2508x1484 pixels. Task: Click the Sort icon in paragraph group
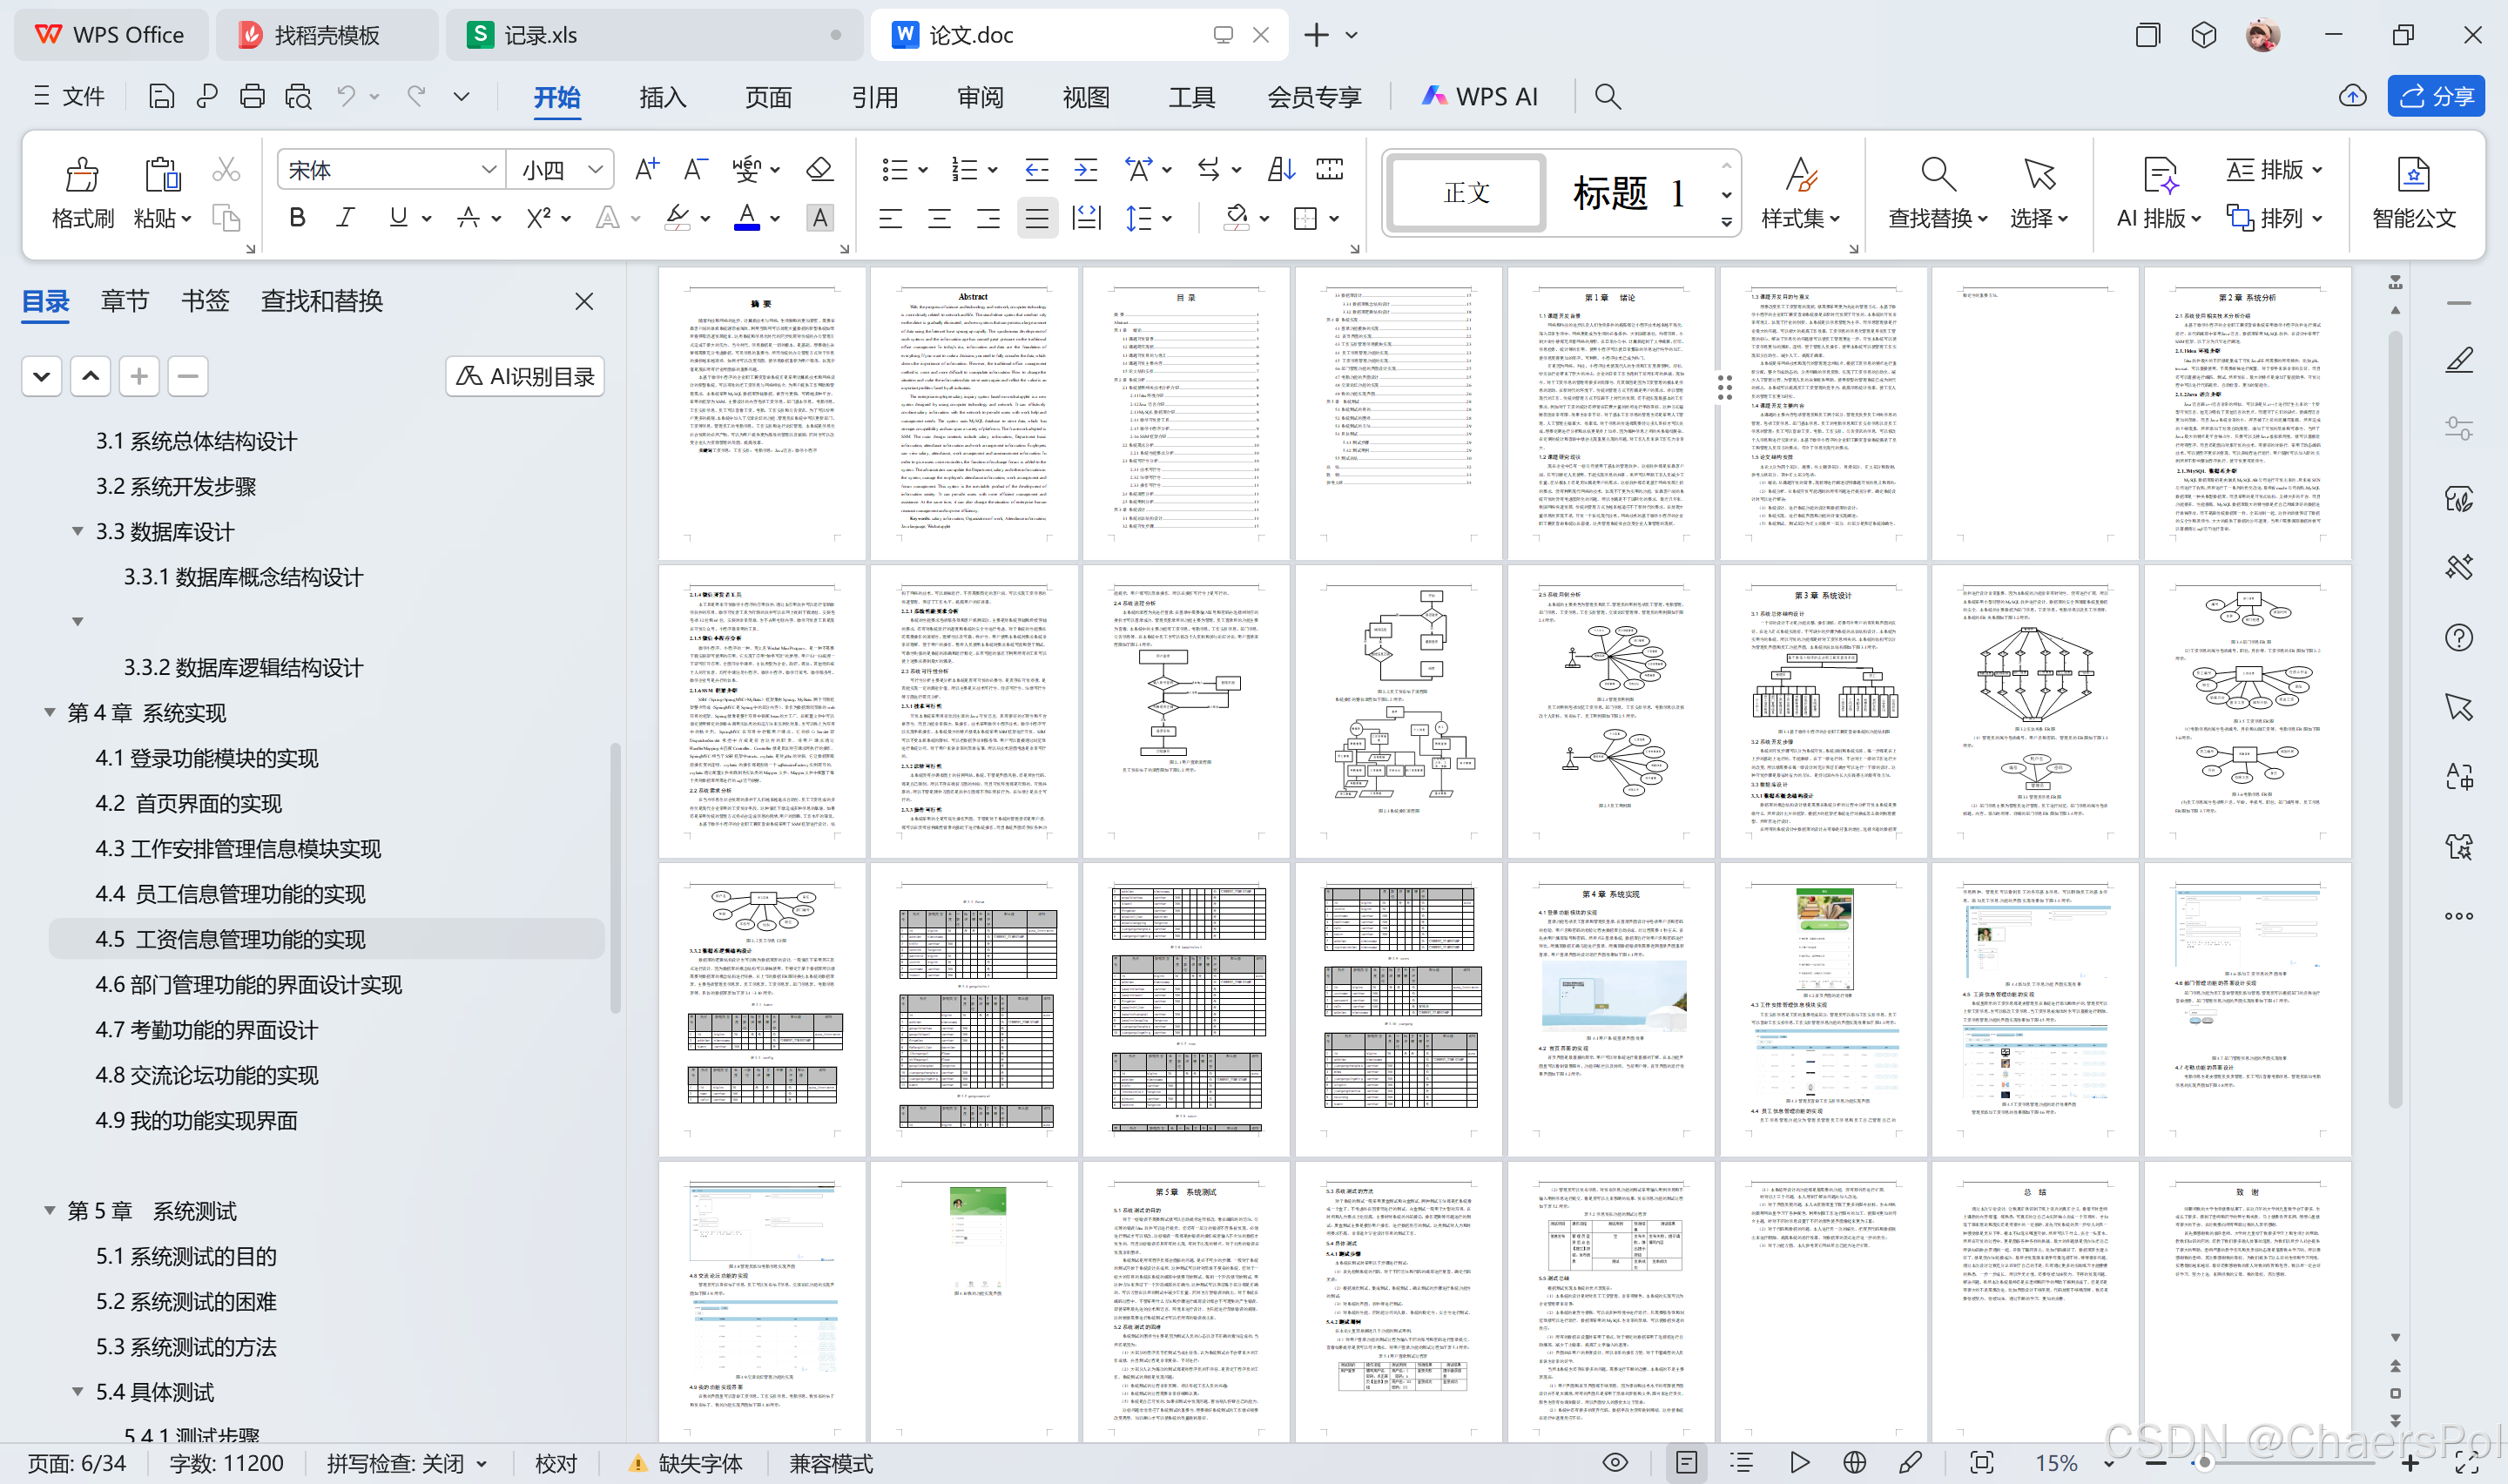1280,169
